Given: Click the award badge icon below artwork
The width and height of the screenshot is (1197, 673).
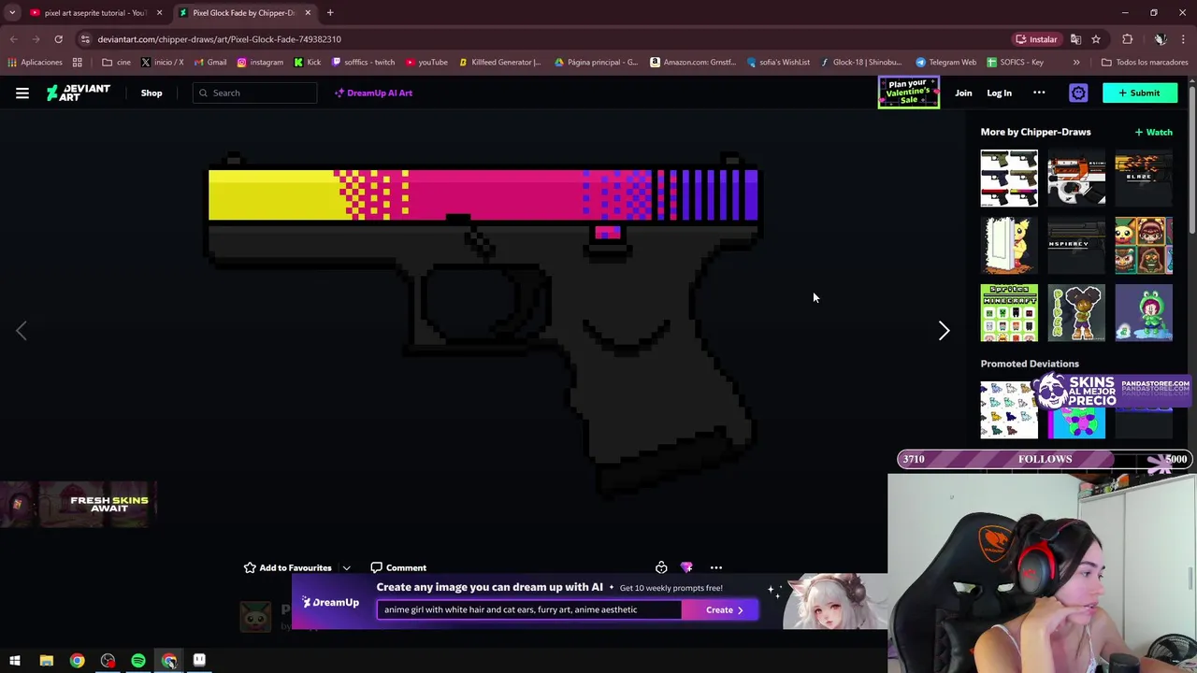Looking at the screenshot, I should [661, 567].
